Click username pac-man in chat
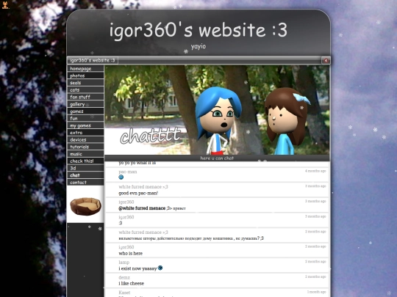Image resolution: width=397 pixels, height=297 pixels. pyautogui.click(x=128, y=172)
